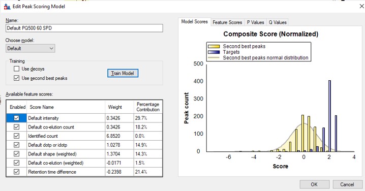Click the weight value 1.3704
Screen dimensions: 365x191
pos(119,154)
